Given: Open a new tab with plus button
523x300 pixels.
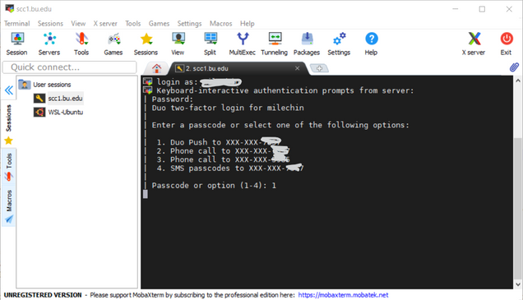Looking at the screenshot, I should (x=319, y=68).
